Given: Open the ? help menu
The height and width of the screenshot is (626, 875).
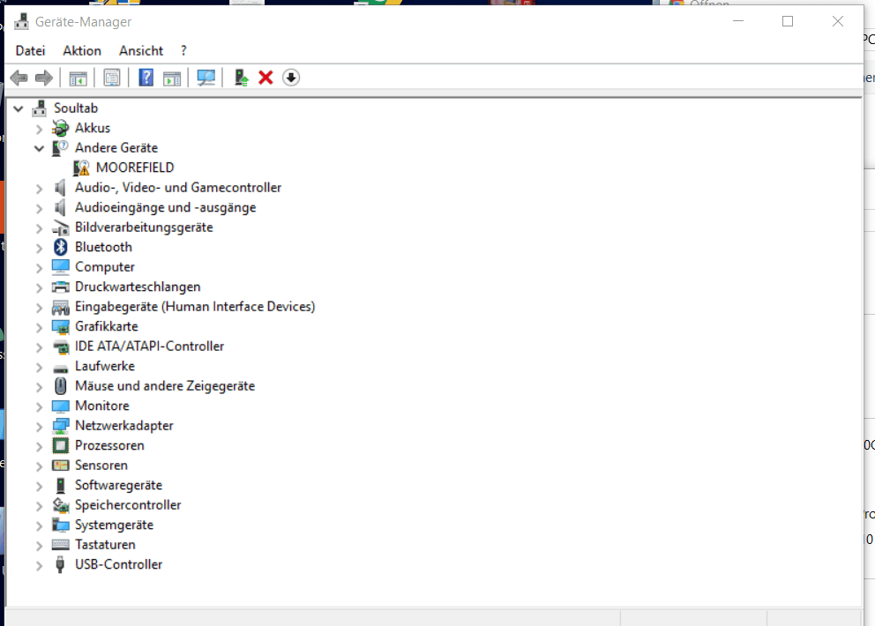Looking at the screenshot, I should [183, 51].
